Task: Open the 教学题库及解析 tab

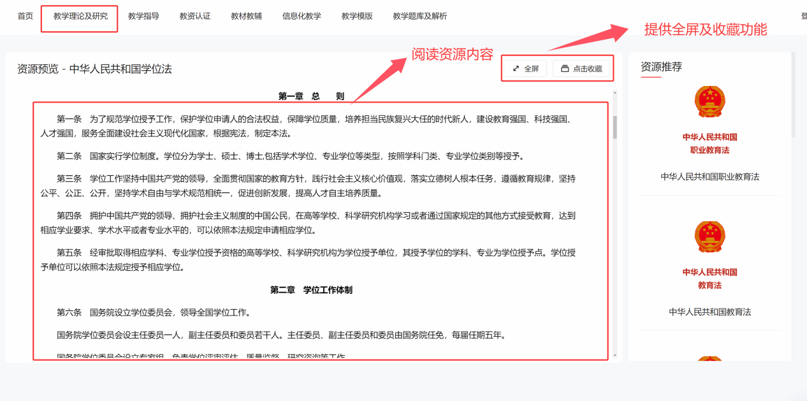Action: (420, 16)
